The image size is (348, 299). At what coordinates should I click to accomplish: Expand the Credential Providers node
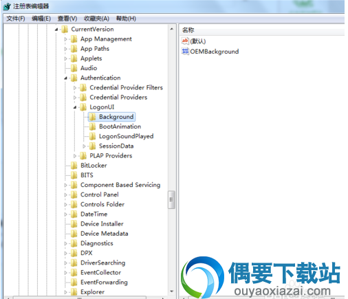point(75,98)
